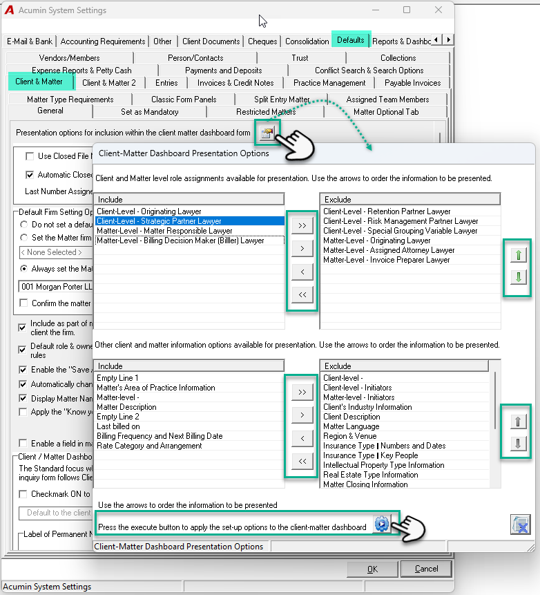Move other-information item down with grey arrow
The width and height of the screenshot is (540, 595).
pos(518,443)
